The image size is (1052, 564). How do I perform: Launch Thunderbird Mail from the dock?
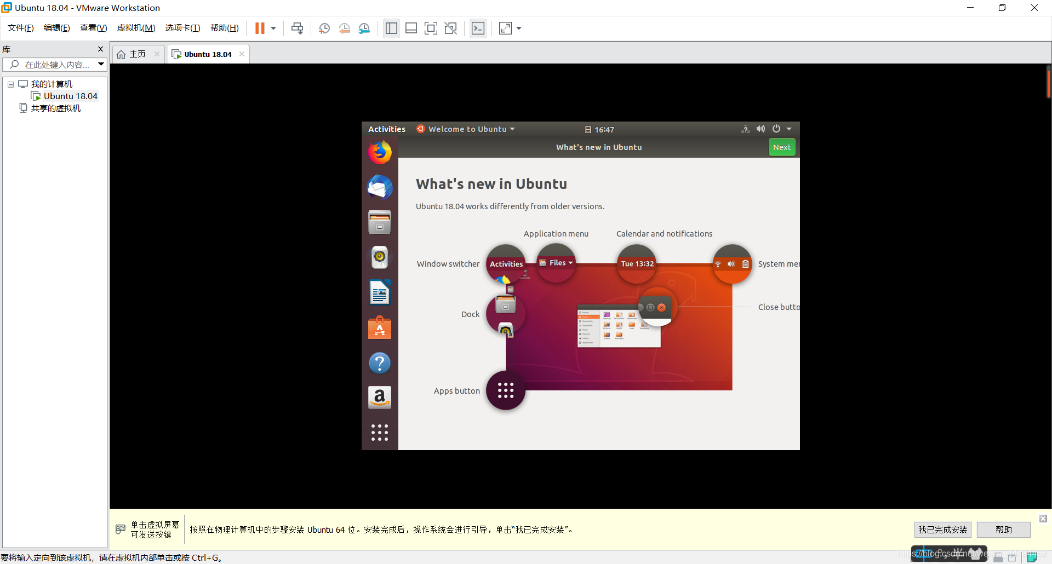(380, 188)
